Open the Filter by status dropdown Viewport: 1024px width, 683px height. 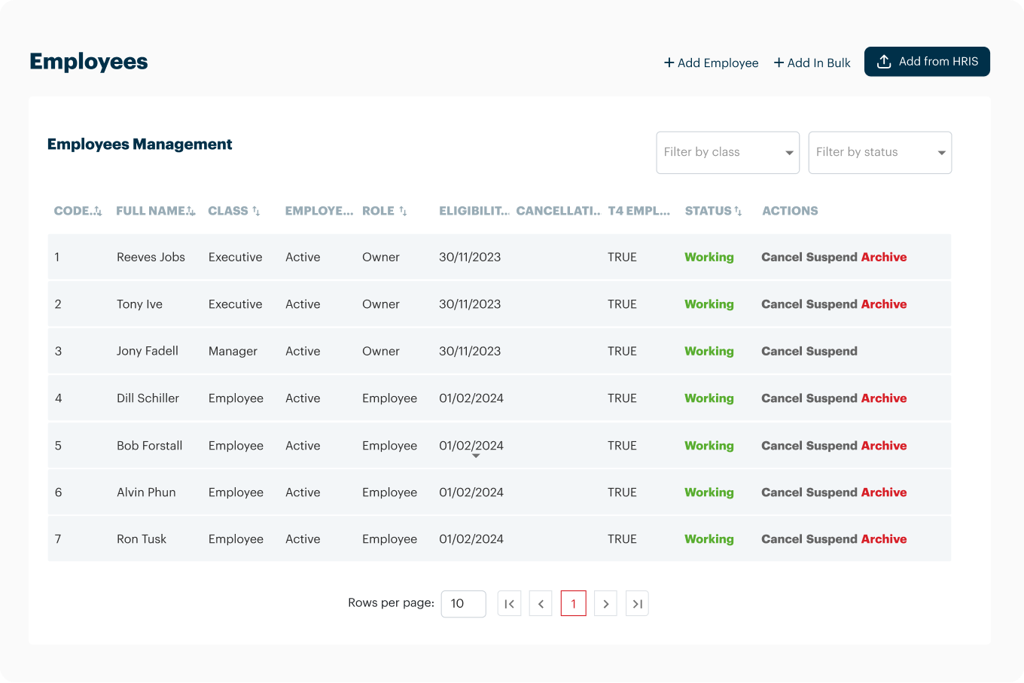click(879, 153)
